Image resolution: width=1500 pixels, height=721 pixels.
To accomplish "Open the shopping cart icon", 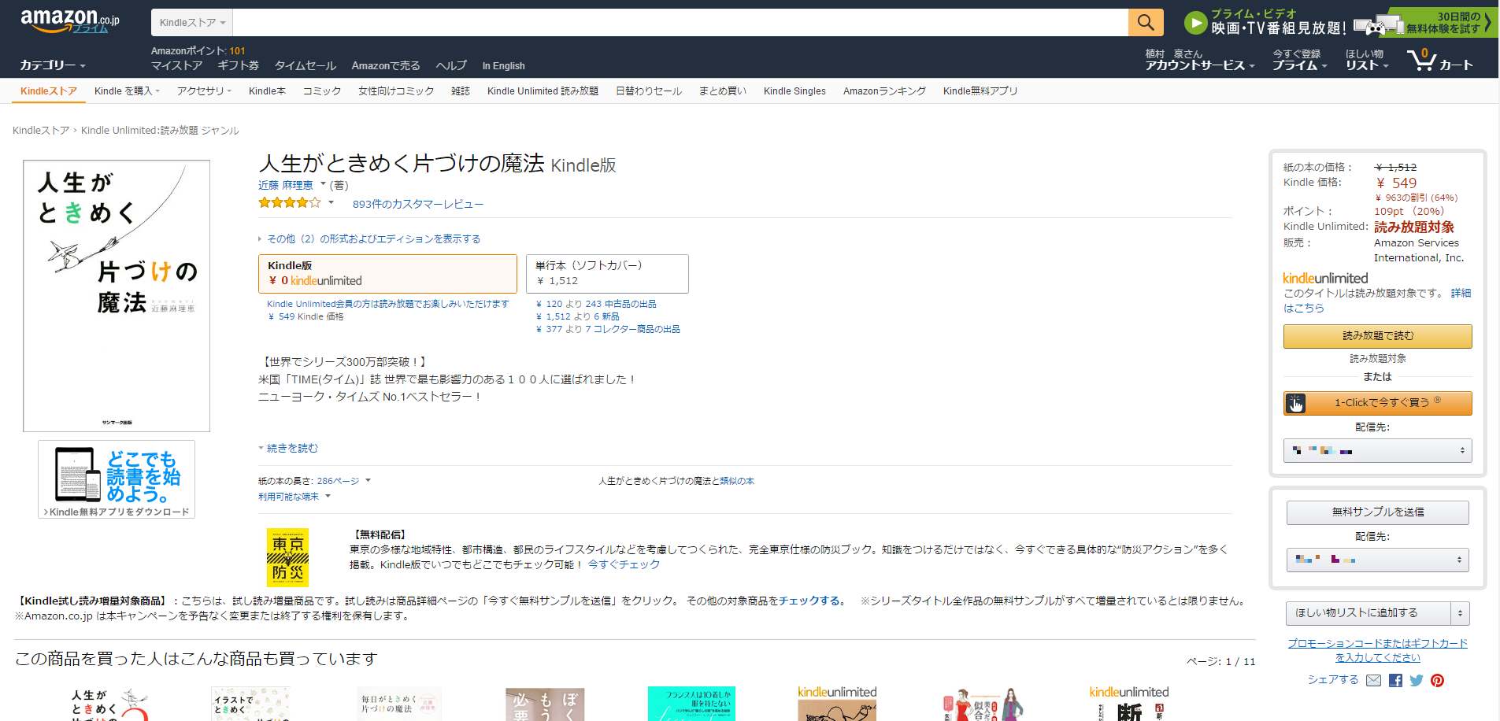I will 1421,60.
